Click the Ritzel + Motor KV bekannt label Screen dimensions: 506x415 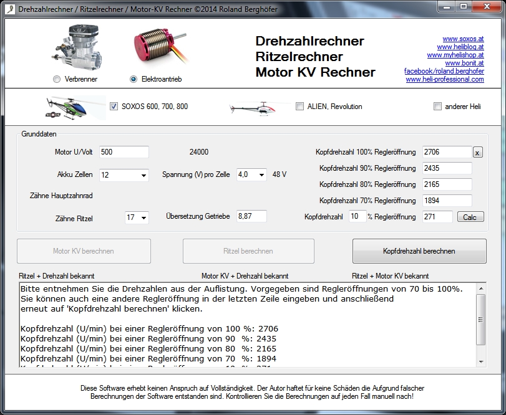[x=391, y=276]
